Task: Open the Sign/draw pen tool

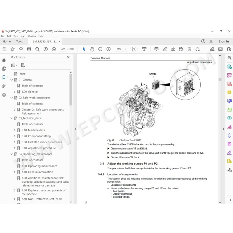Action: point(173,49)
